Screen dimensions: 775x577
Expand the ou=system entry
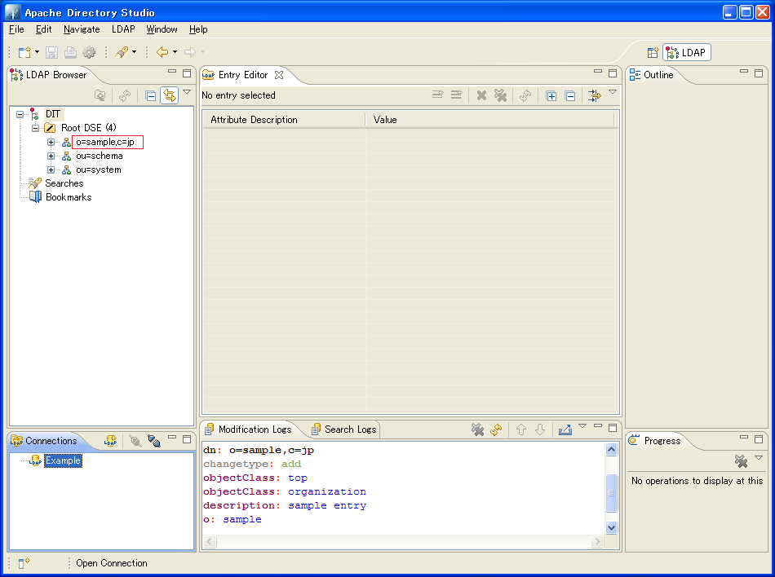click(51, 170)
